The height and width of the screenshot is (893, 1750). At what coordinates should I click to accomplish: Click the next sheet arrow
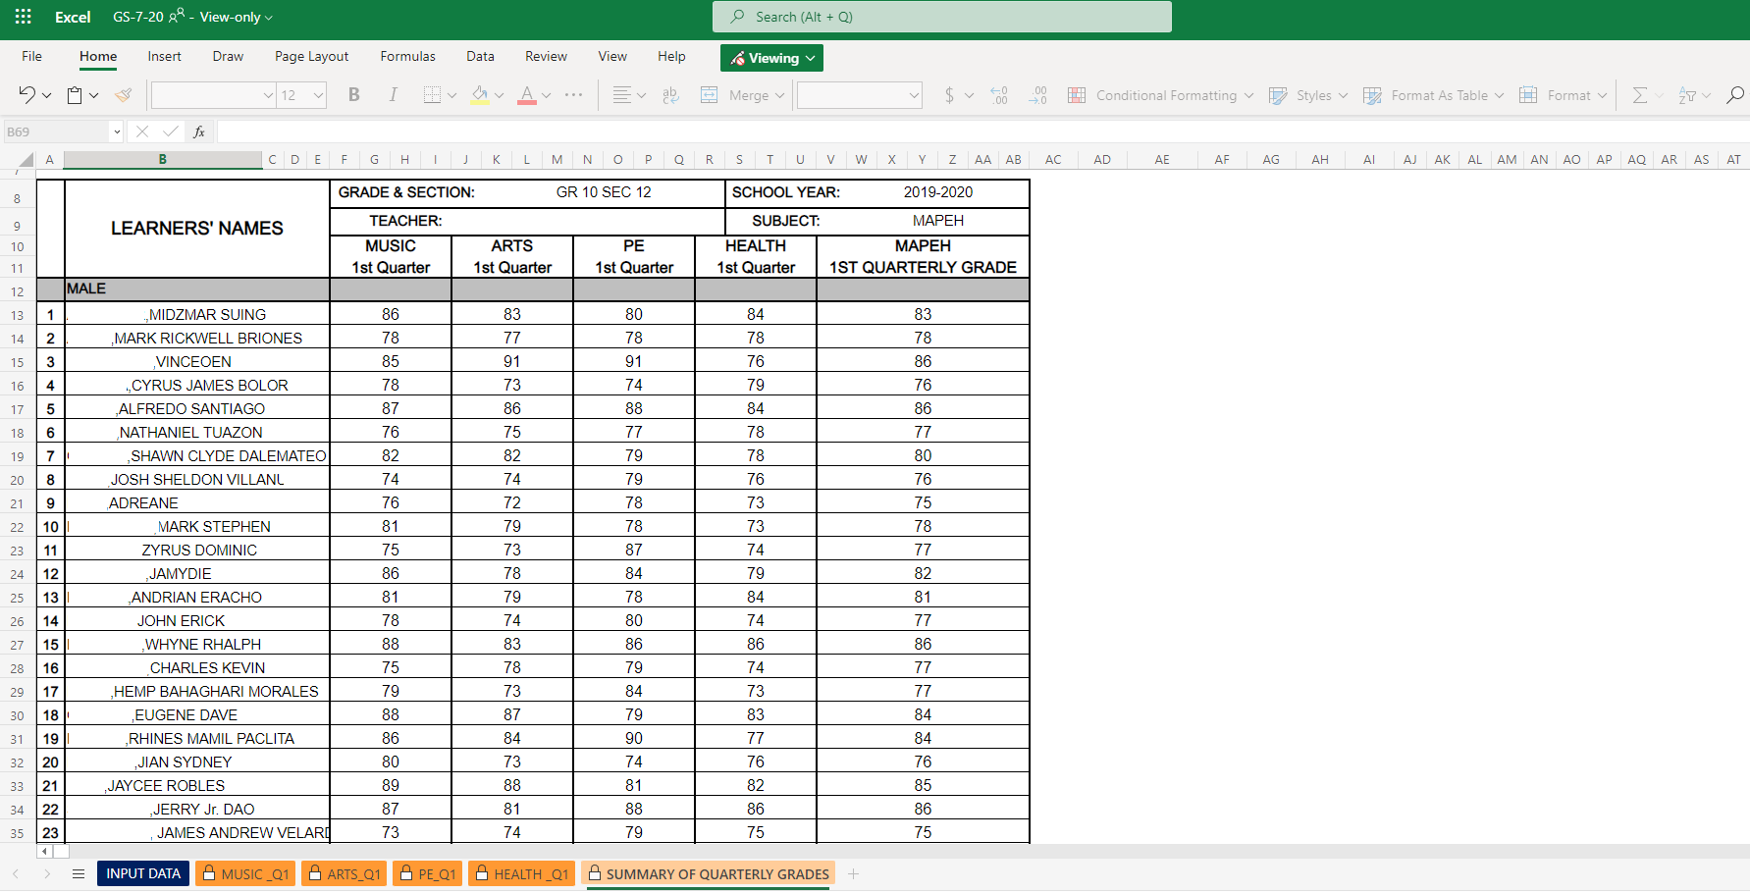(47, 873)
